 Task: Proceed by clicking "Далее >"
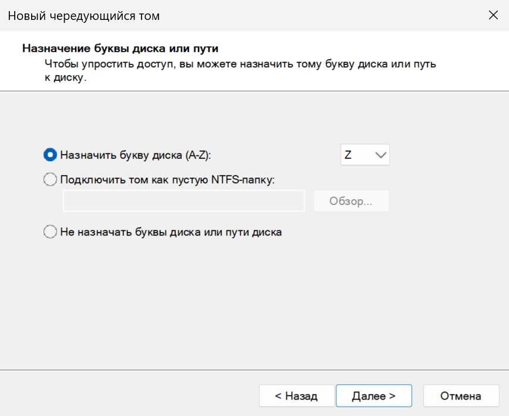coord(373,395)
